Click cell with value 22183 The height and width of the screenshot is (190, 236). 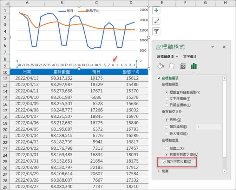click(x=96, y=168)
